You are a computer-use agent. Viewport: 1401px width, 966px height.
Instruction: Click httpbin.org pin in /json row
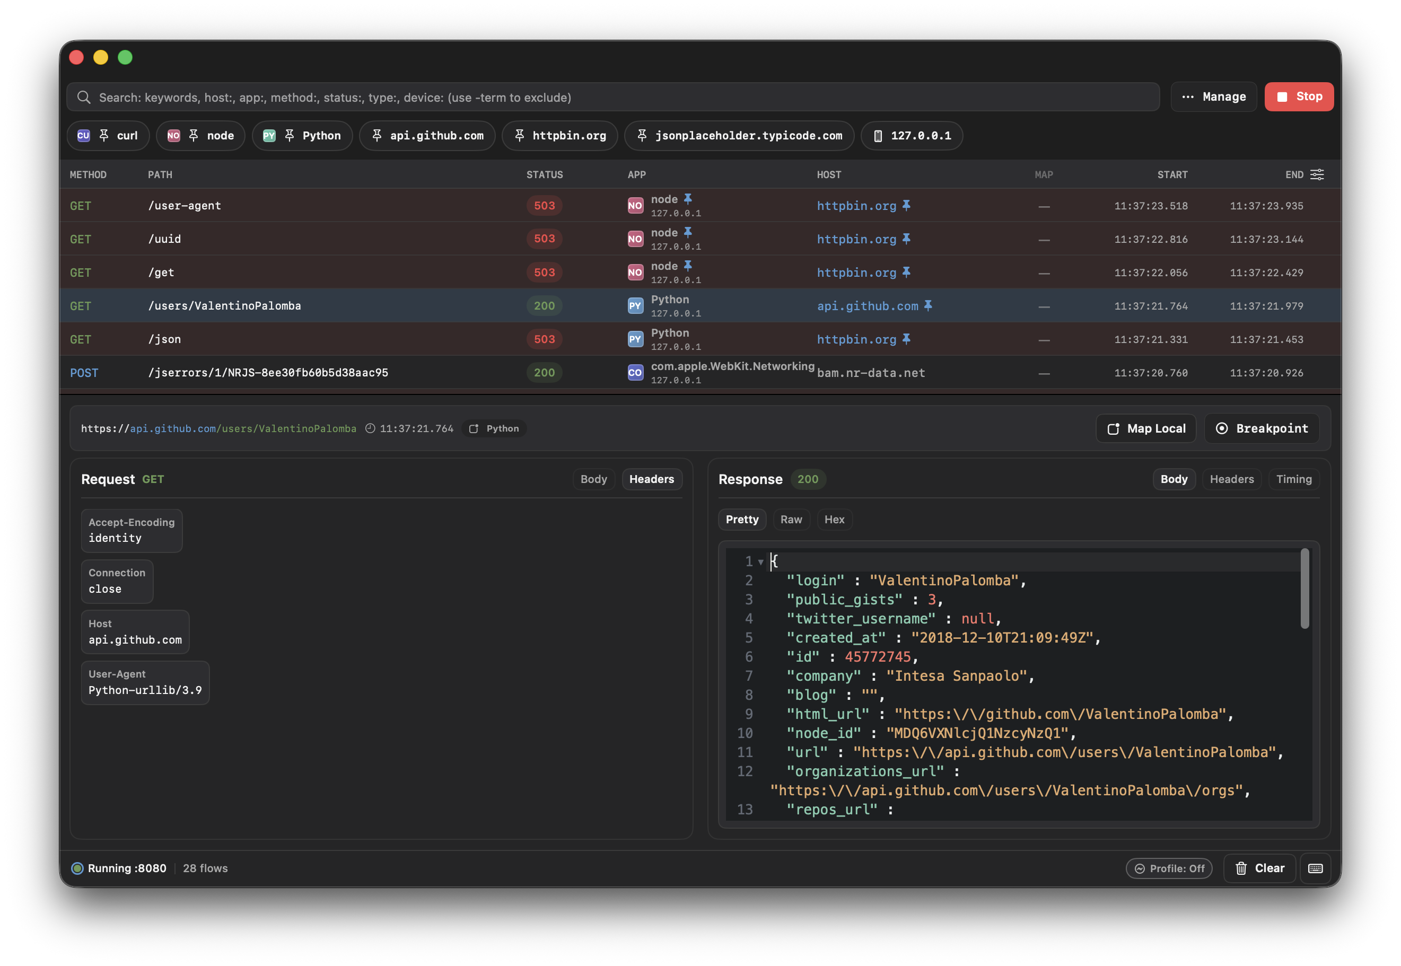907,339
